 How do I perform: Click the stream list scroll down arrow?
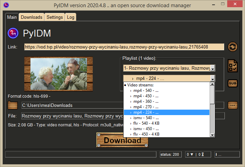(212, 135)
